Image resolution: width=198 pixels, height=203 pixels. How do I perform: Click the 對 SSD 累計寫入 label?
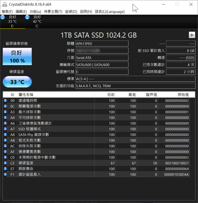pyautogui.click(x=151, y=51)
